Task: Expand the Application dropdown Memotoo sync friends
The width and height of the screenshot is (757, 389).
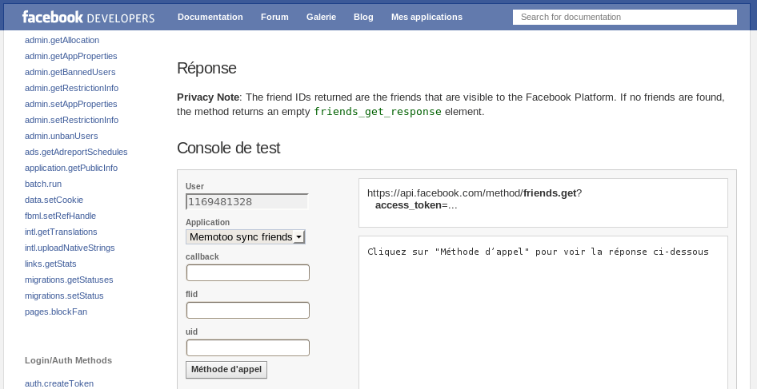Action: (x=245, y=236)
